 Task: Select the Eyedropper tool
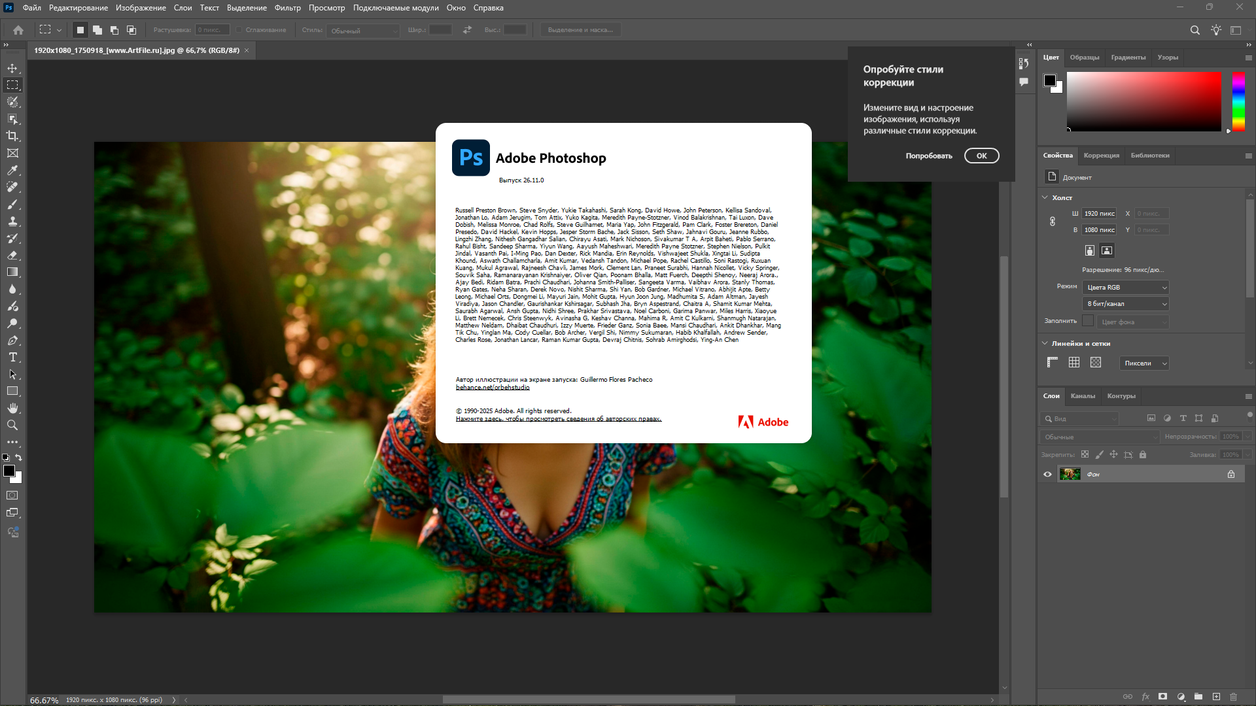(x=12, y=170)
